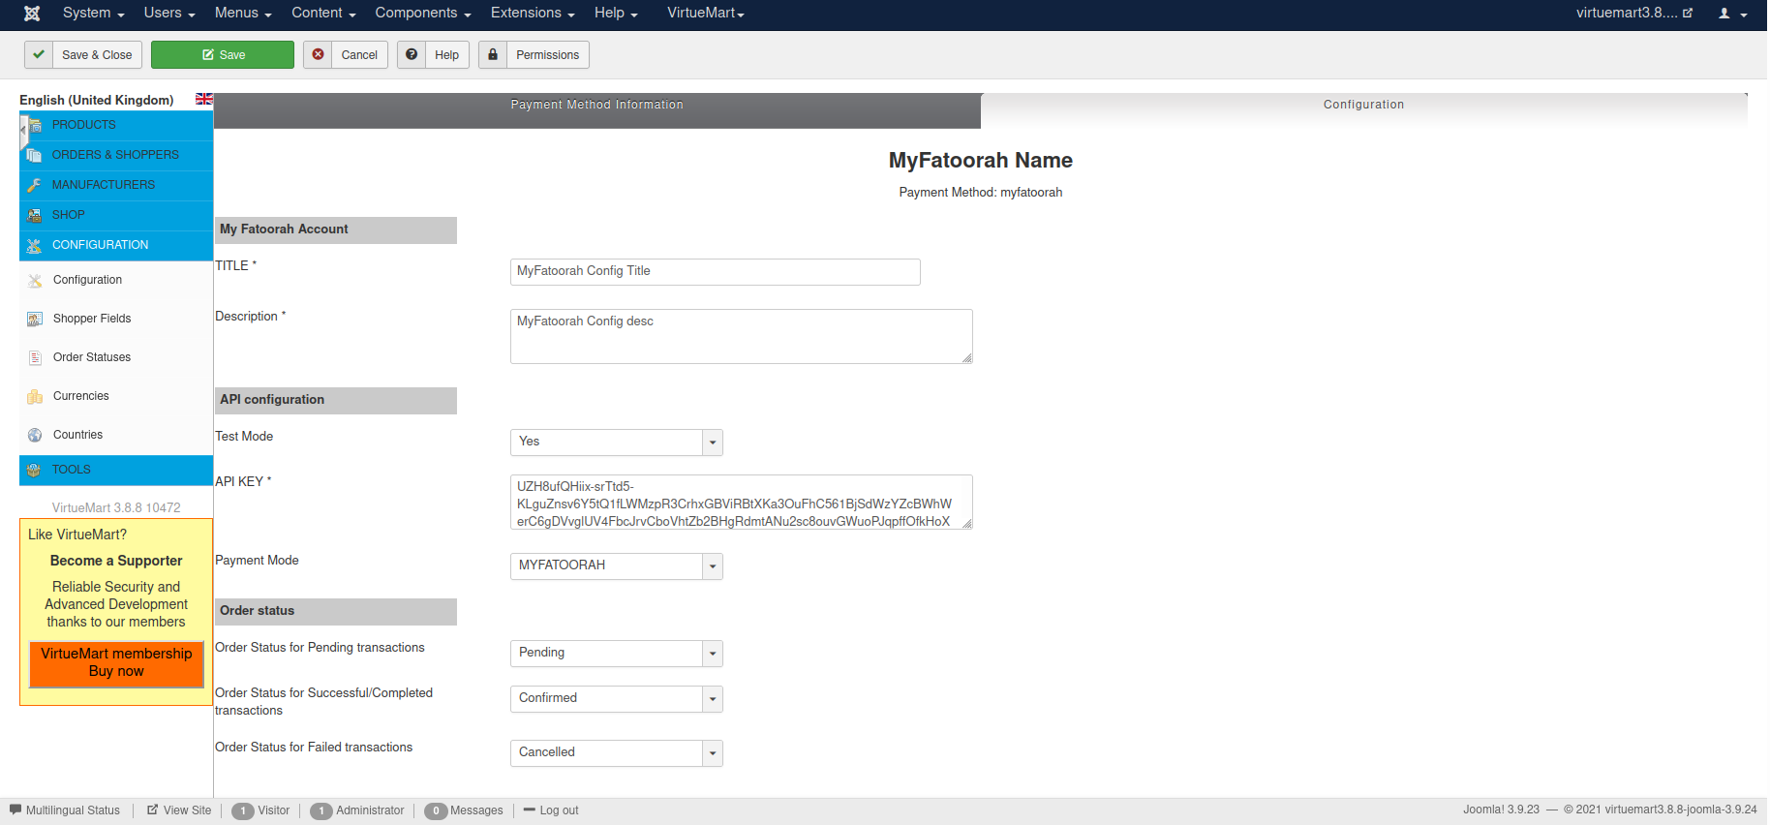
Task: Click the Configuration submenu icon
Action: tap(35, 280)
